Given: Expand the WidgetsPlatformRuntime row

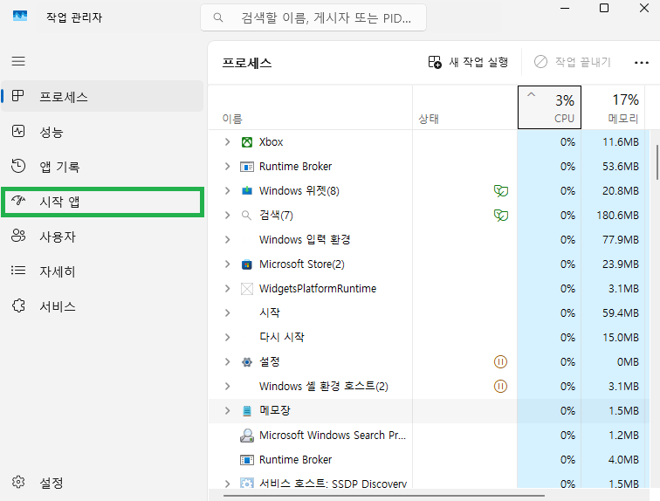Looking at the screenshot, I should [x=227, y=289].
